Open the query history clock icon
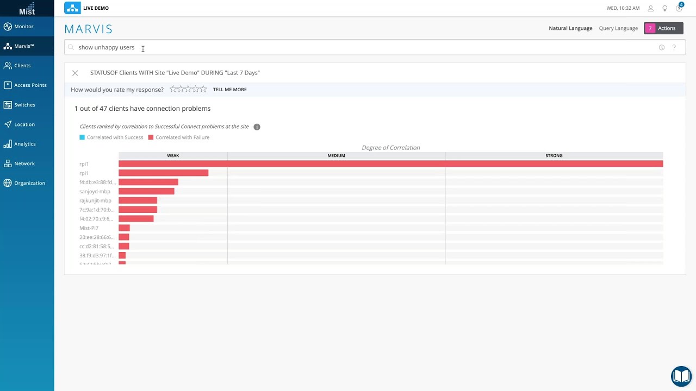This screenshot has width=696, height=391. tap(662, 47)
